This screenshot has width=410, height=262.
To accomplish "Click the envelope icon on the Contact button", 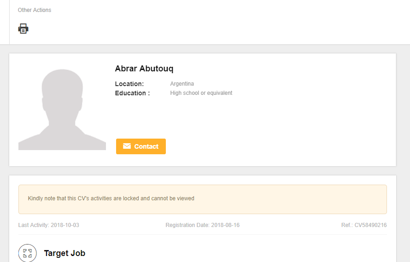I will point(127,146).
